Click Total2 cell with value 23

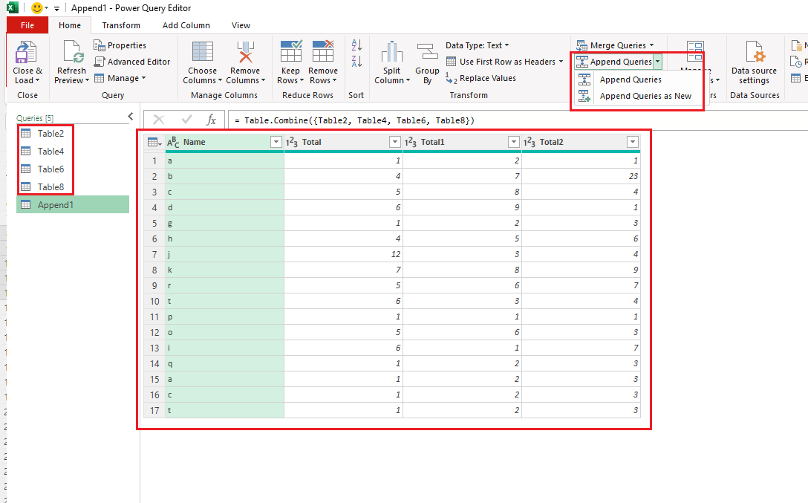pos(581,176)
